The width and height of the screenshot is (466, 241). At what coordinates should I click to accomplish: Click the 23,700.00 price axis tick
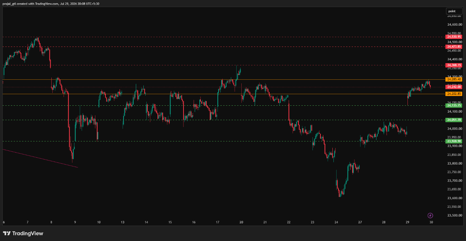pos(454,181)
